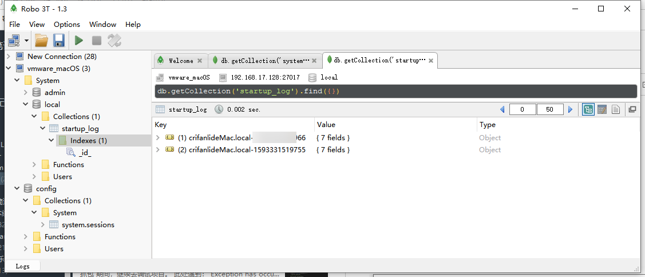Click the rotate output orientation icon

[x=114, y=40]
